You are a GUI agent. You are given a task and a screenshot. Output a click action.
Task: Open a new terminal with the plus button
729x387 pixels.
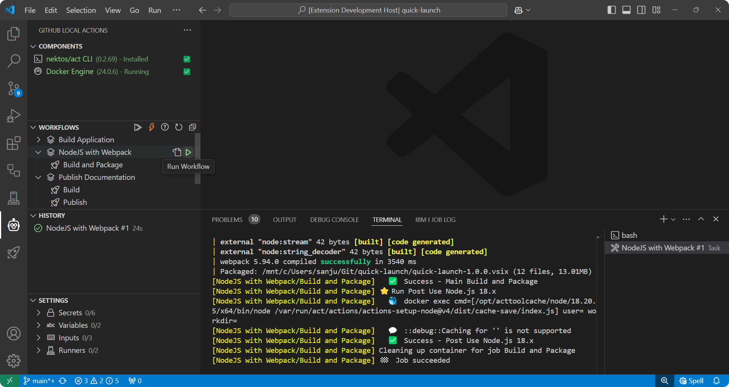coord(663,219)
